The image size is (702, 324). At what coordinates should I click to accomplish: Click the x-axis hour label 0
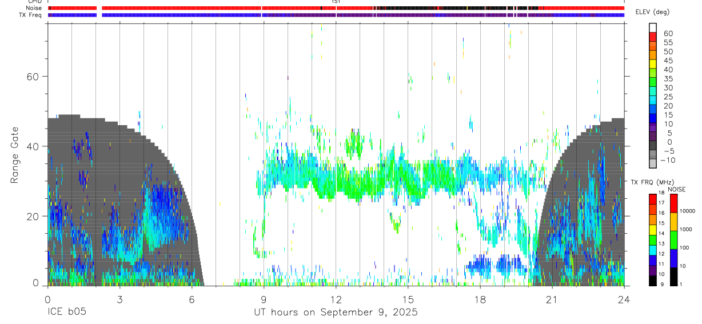point(47,299)
